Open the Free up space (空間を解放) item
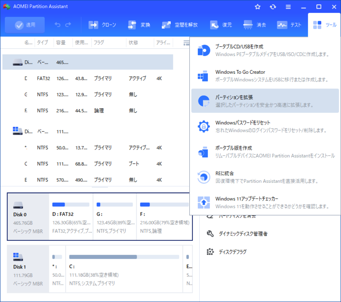341x302 pixels. click(x=180, y=25)
